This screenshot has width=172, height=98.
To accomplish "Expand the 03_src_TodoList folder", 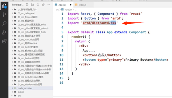I will pos(12,17).
